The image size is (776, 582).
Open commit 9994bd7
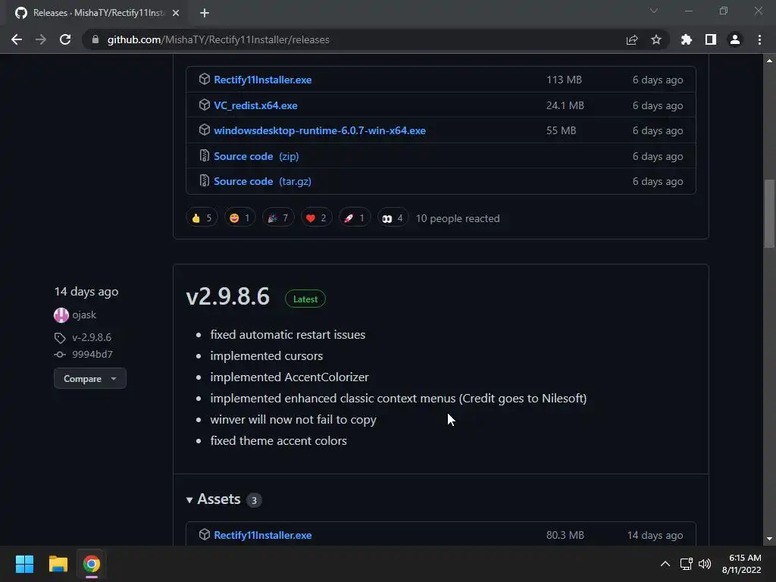pyautogui.click(x=92, y=355)
